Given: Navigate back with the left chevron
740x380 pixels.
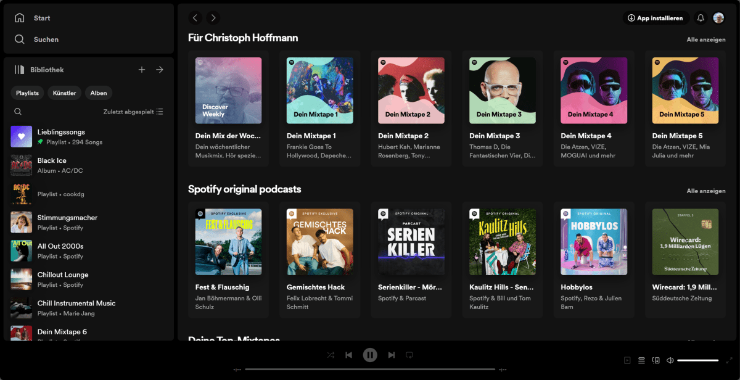Looking at the screenshot, I should coord(195,18).
